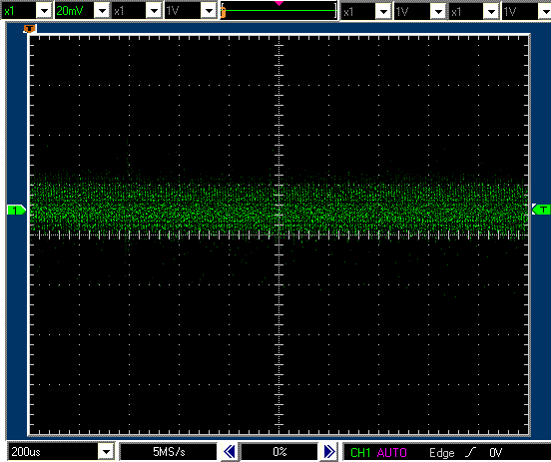Click the 5MS/s sample rate field
This screenshot has height=462, width=551.
point(169,452)
